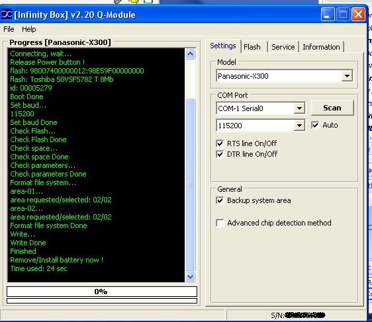This screenshot has width=372, height=322.
Task: Toggle DTR line On/Off checkbox
Action: click(220, 154)
